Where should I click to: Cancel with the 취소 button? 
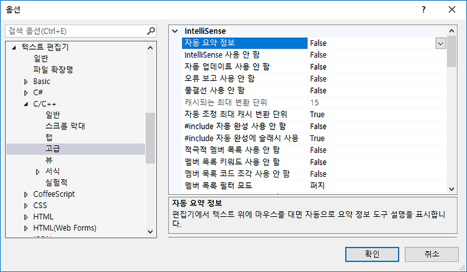click(x=431, y=254)
